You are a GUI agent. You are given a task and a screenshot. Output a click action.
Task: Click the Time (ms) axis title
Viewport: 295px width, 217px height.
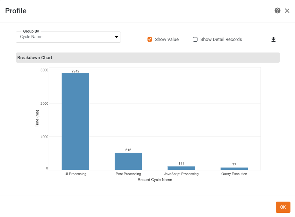tap(37, 118)
